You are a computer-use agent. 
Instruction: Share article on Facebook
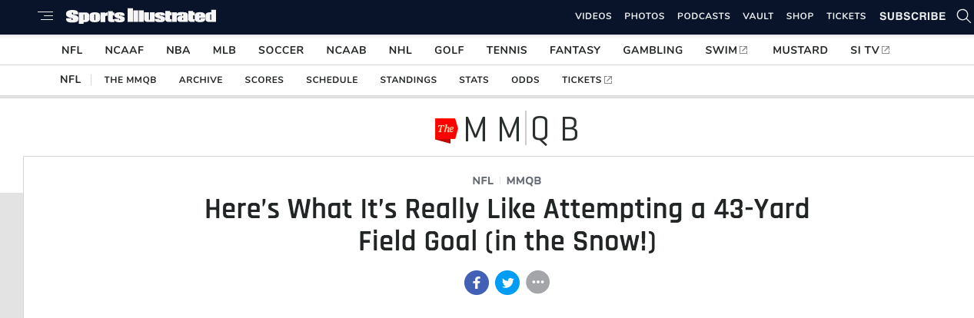(477, 283)
